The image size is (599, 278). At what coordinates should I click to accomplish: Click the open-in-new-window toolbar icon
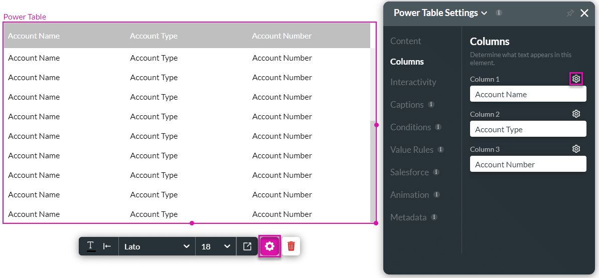pos(247,246)
